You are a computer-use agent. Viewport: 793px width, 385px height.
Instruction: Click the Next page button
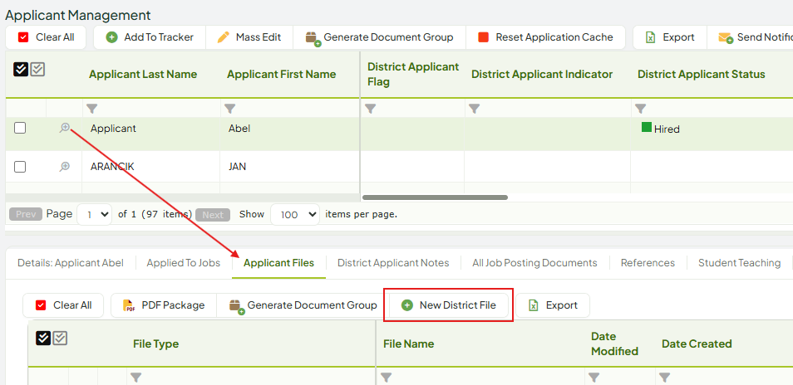coord(213,215)
